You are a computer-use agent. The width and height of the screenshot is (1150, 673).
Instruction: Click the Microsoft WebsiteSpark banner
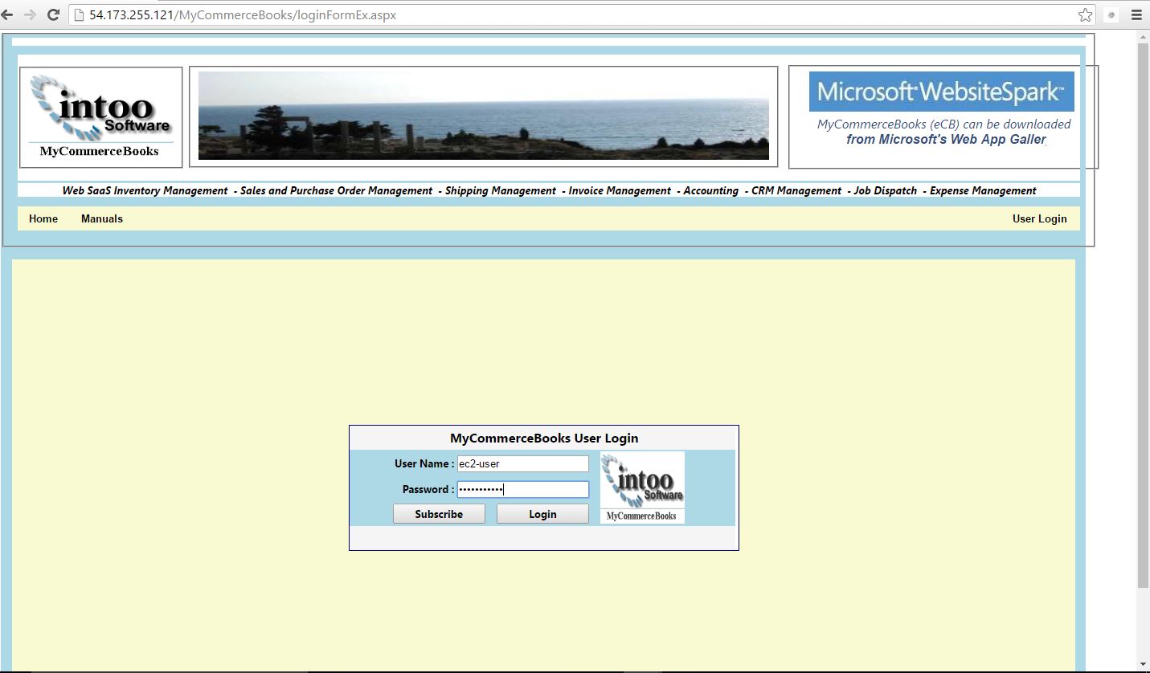pyautogui.click(x=941, y=92)
